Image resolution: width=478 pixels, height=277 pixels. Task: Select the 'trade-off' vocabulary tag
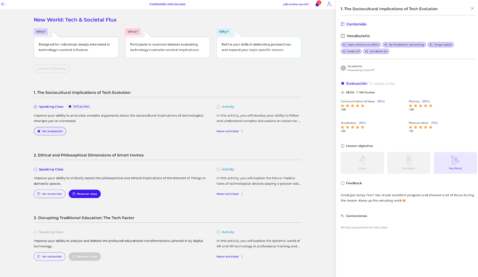351,51
